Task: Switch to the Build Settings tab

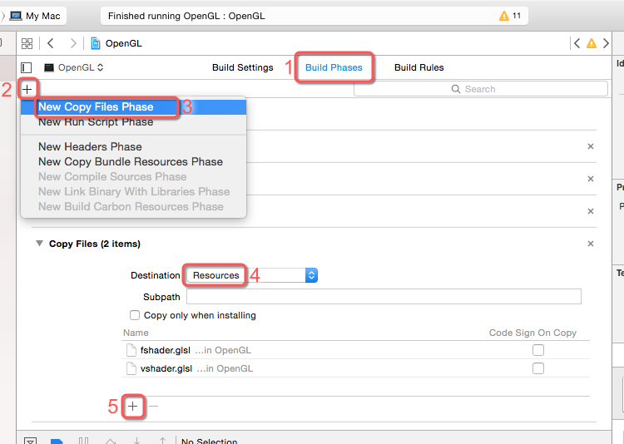Action: pos(243,67)
